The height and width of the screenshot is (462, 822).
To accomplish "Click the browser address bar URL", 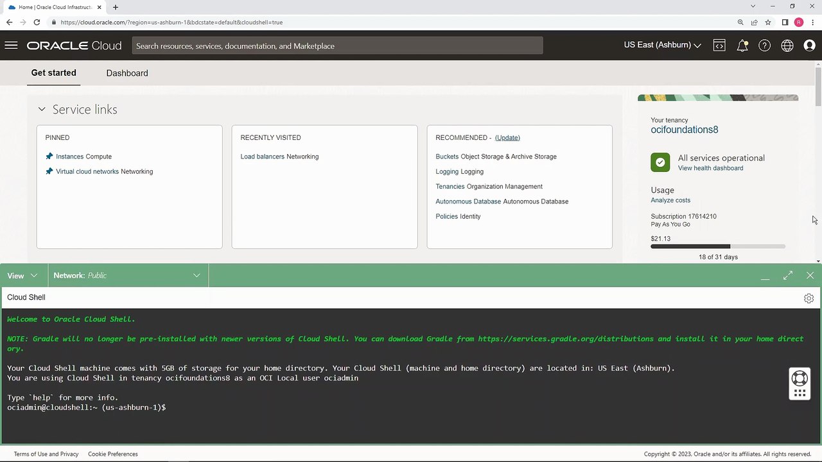I will tap(171, 22).
